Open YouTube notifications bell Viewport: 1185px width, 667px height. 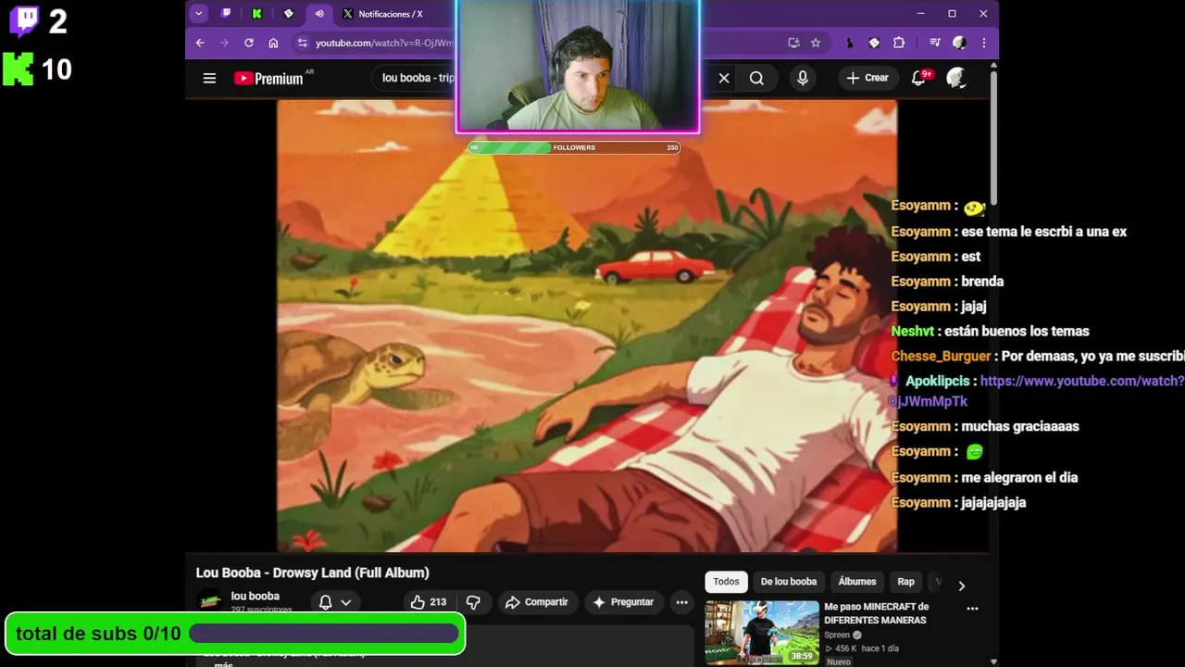[919, 78]
